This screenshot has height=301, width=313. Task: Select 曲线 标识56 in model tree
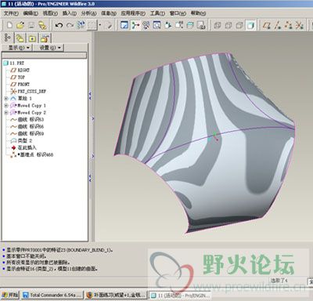27,127
